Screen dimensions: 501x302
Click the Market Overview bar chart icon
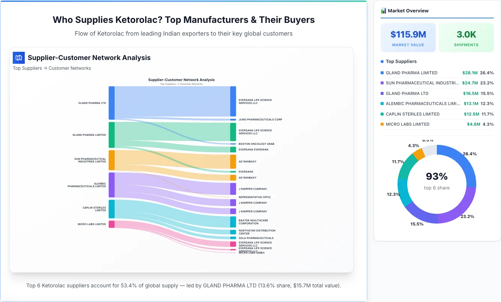pos(383,11)
